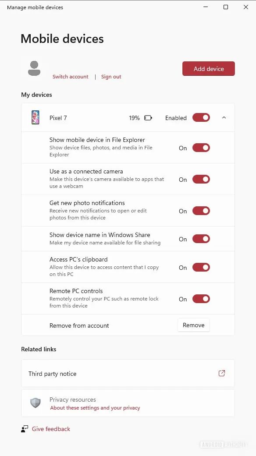Turn off Show mobile device in File Explorer
The width and height of the screenshot is (256, 456).
[201, 148]
